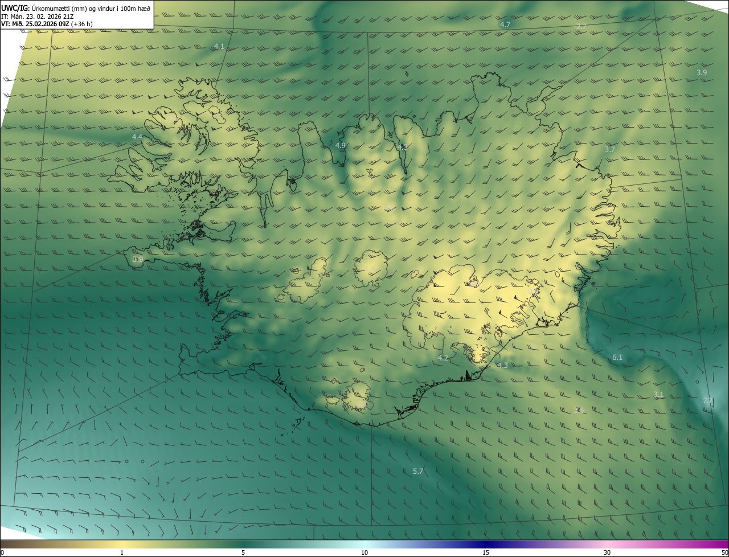This screenshot has width=729, height=557.
Task: Select the 4.9 value label
Action: 341,146
